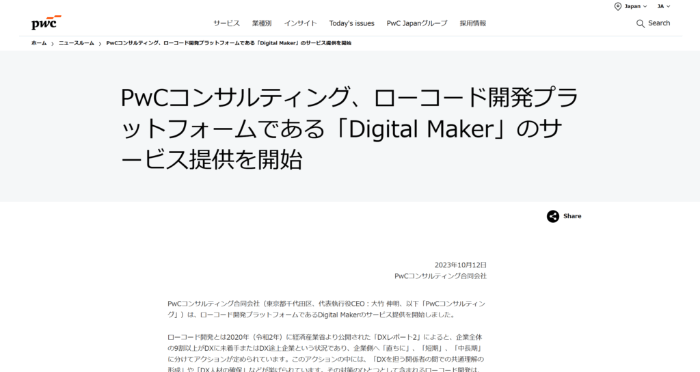Expand the Japan territory dropdown
This screenshot has width=700, height=372.
pos(636,6)
